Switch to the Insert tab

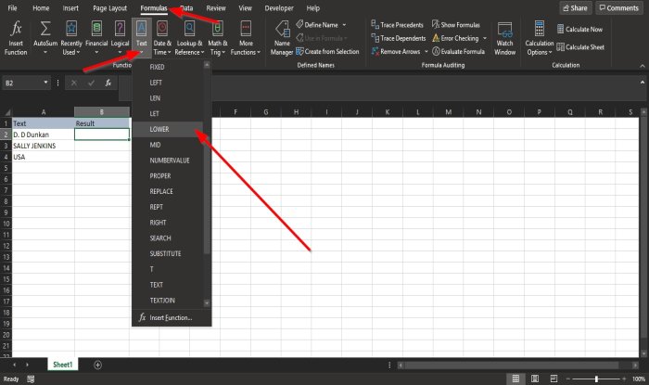click(x=70, y=7)
